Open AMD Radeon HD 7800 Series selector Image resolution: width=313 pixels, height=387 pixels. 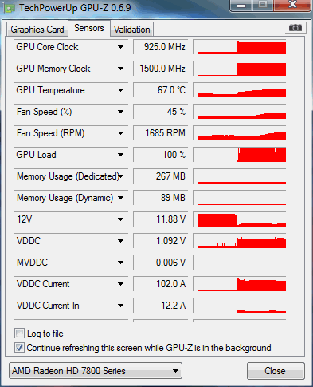(x=96, y=371)
